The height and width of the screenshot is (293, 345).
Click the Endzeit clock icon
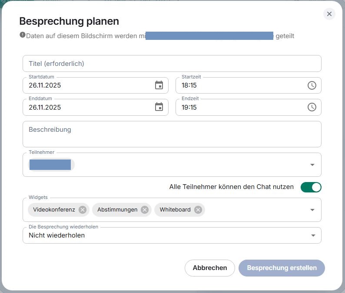312,107
